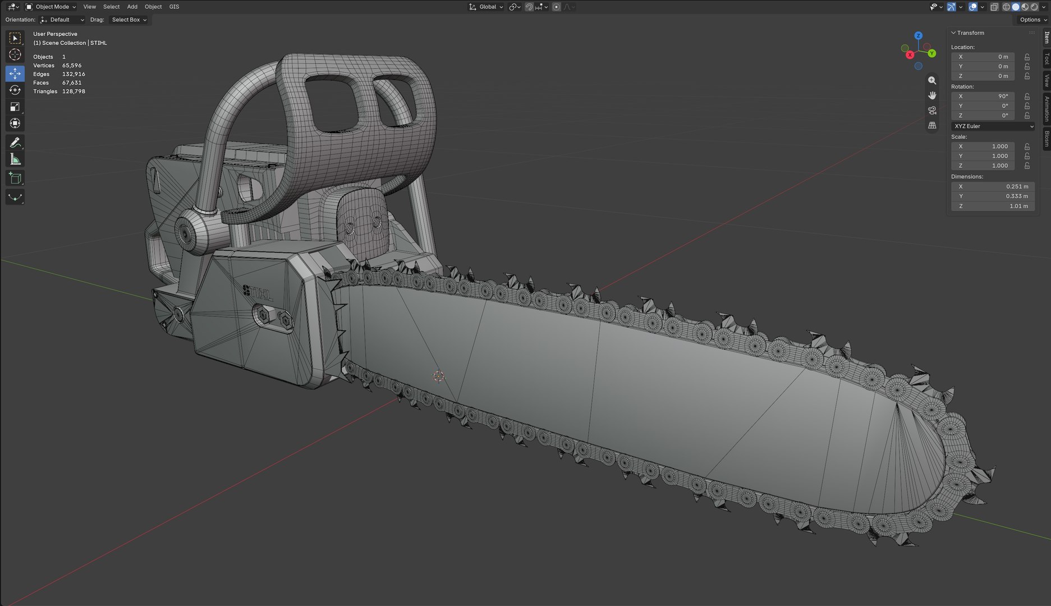Toggle Location X lock

1027,57
